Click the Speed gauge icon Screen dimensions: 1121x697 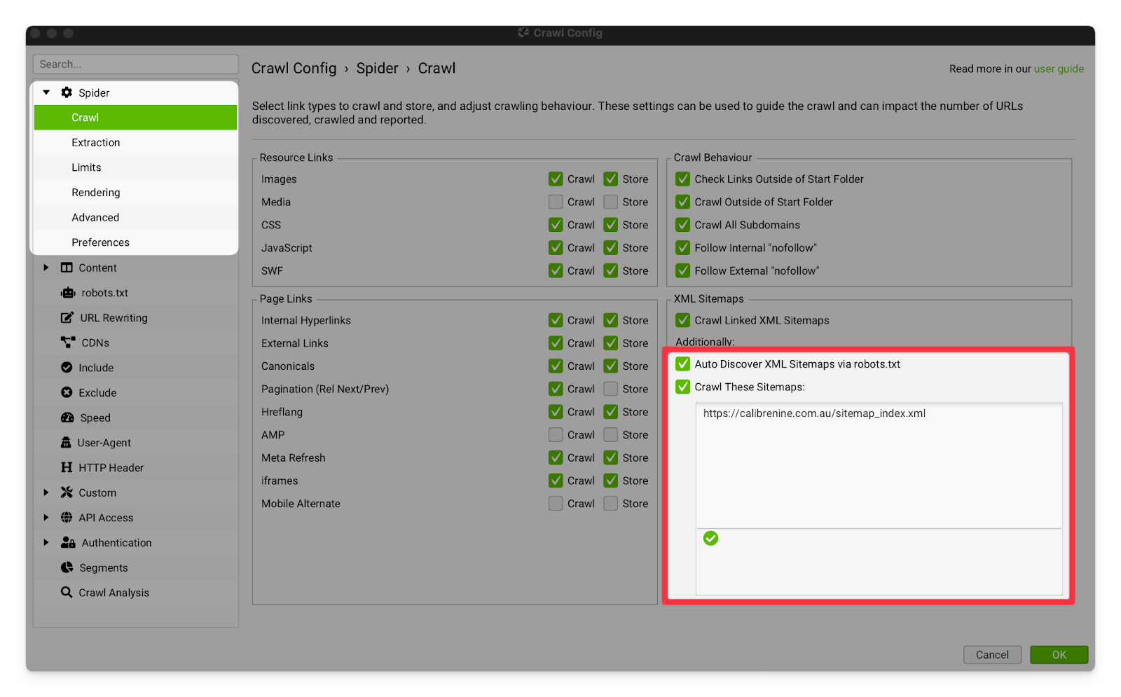[x=67, y=417]
